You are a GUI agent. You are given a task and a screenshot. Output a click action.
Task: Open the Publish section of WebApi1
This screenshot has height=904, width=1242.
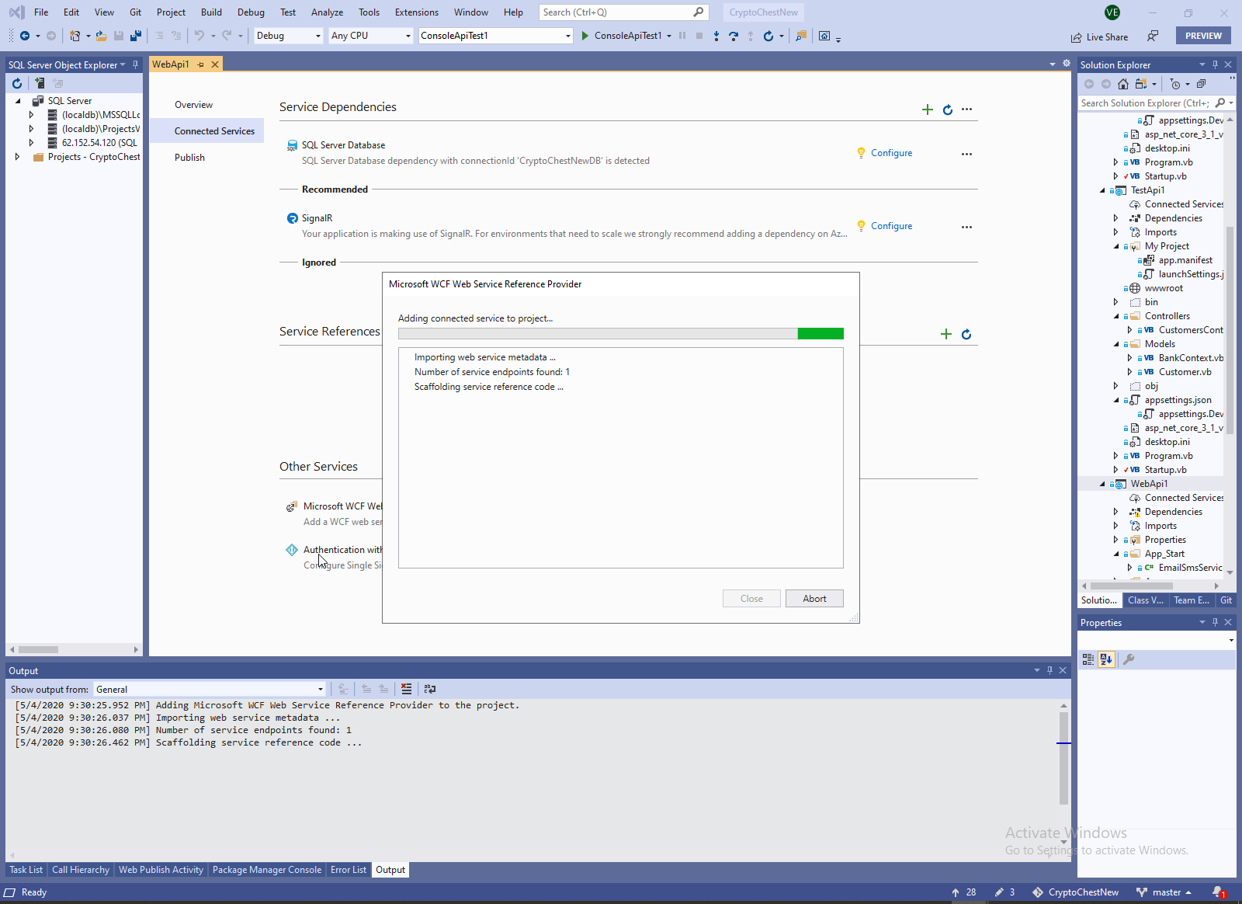click(x=189, y=158)
